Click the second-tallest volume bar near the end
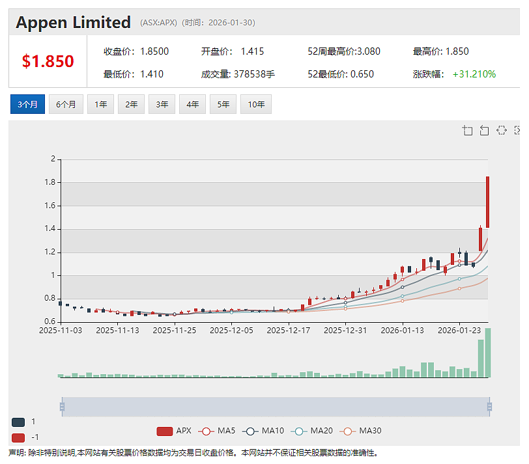This screenshot has width=529, height=464. click(x=481, y=359)
